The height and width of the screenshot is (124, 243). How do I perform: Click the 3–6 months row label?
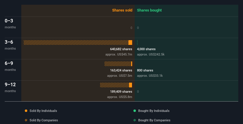[x=10, y=45]
